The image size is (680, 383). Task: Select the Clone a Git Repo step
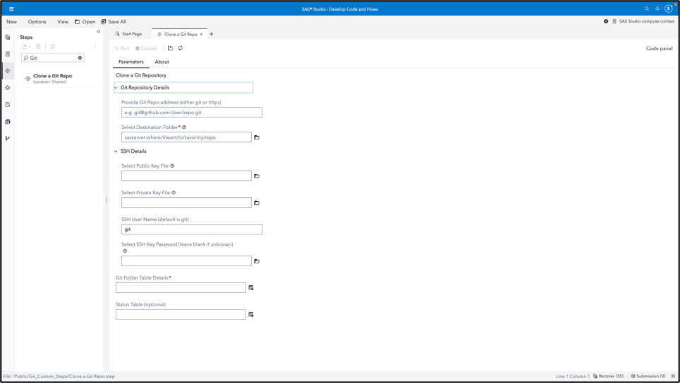(59, 78)
